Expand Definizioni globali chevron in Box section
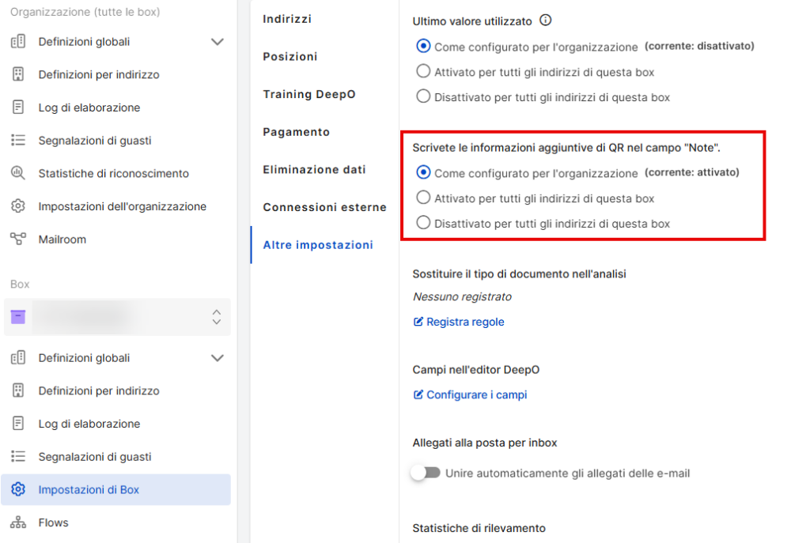This screenshot has height=543, width=810. pos(218,358)
